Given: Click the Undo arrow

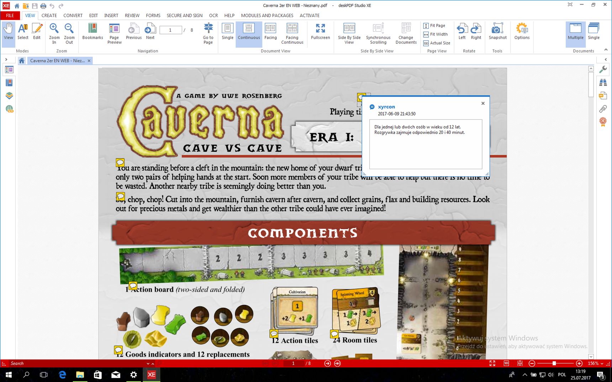Looking at the screenshot, I should click(x=52, y=6).
